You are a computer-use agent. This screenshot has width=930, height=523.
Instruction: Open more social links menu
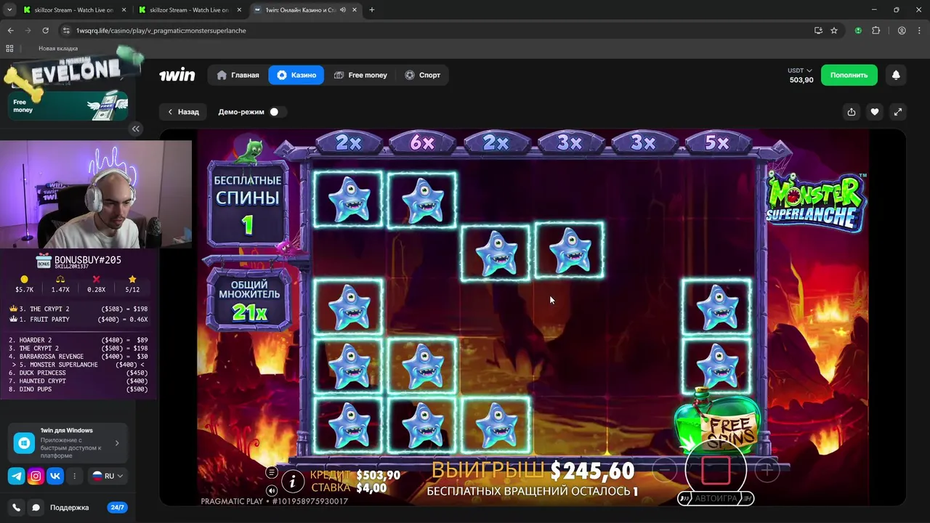point(74,476)
